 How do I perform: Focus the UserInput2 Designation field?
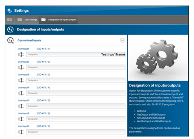coord(76,67)
